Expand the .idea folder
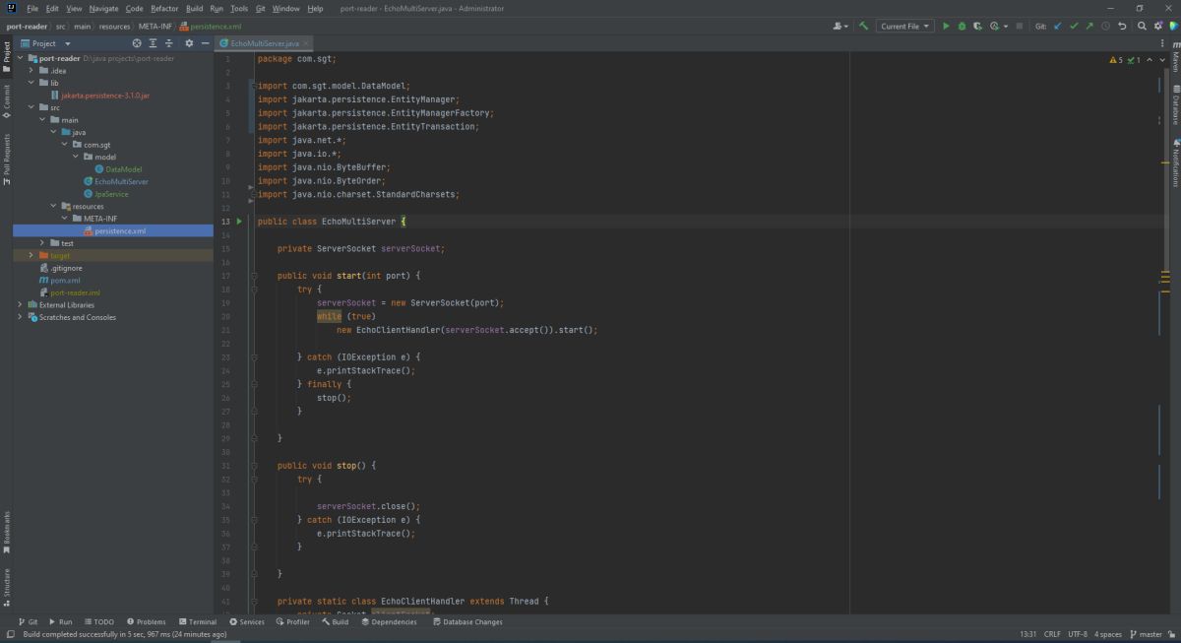The height and width of the screenshot is (643, 1181). pyautogui.click(x=31, y=71)
